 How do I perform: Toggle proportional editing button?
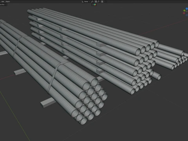[102, 2]
